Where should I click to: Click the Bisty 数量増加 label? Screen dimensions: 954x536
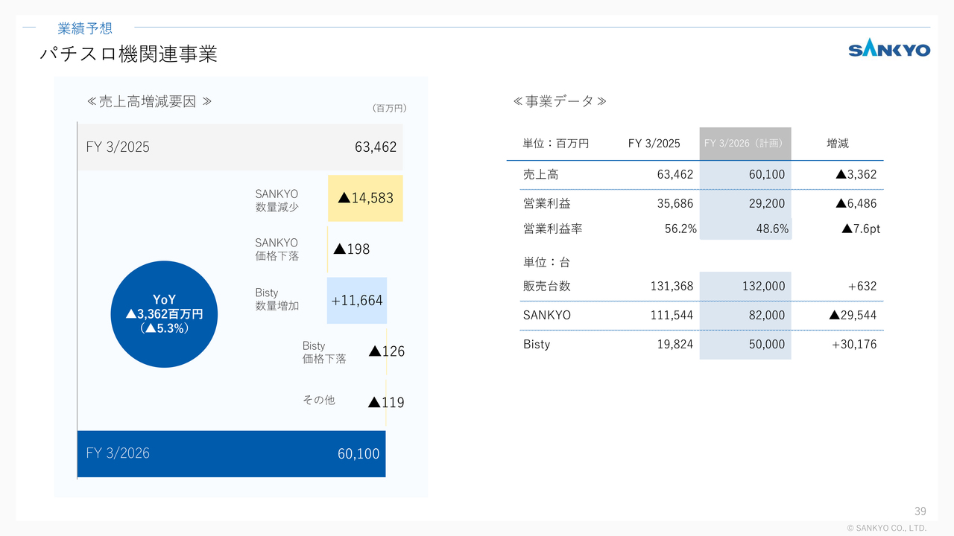[x=277, y=299]
